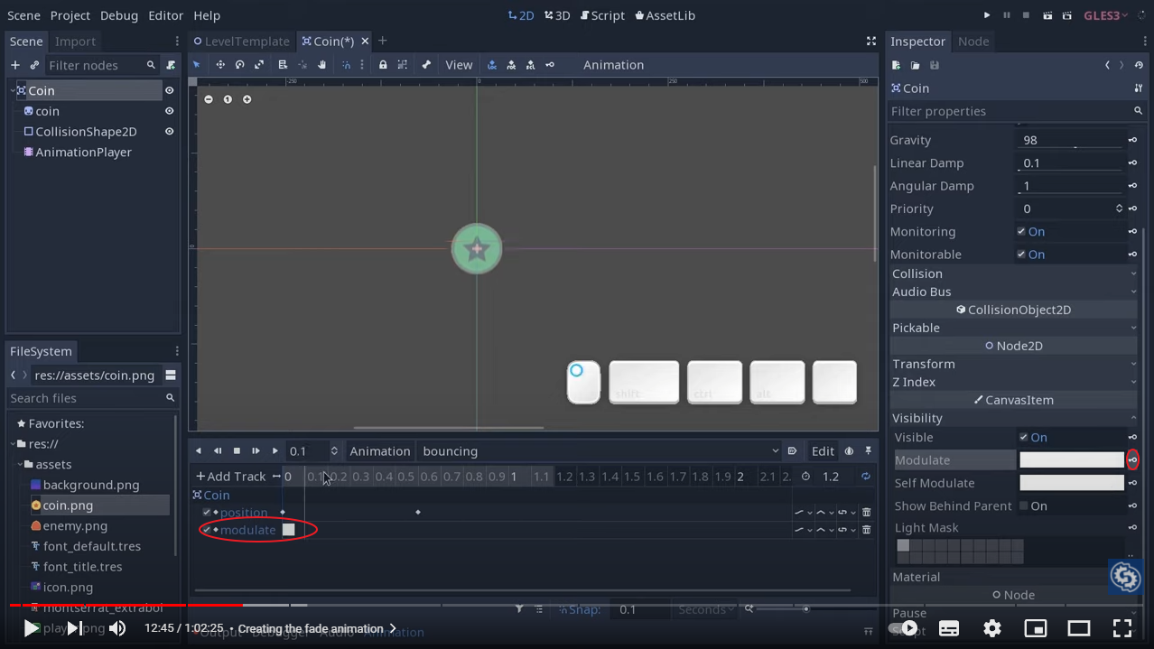Viewport: 1154px width, 649px height.
Task: Toggle distraction-free mode expand icon
Action: tap(871, 42)
